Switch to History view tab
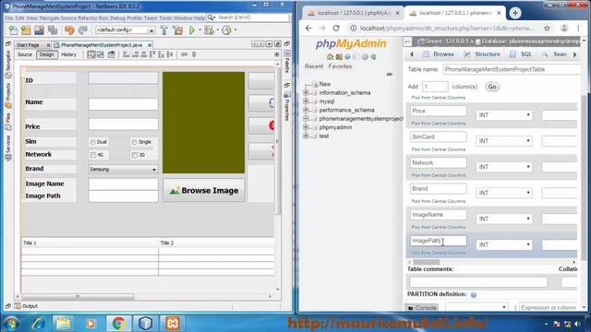The width and height of the screenshot is (591, 332). (x=68, y=54)
